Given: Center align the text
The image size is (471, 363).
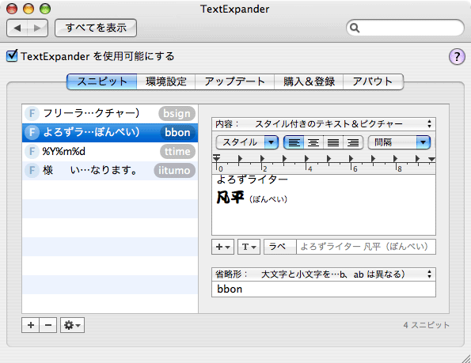Looking at the screenshot, I should 313,142.
